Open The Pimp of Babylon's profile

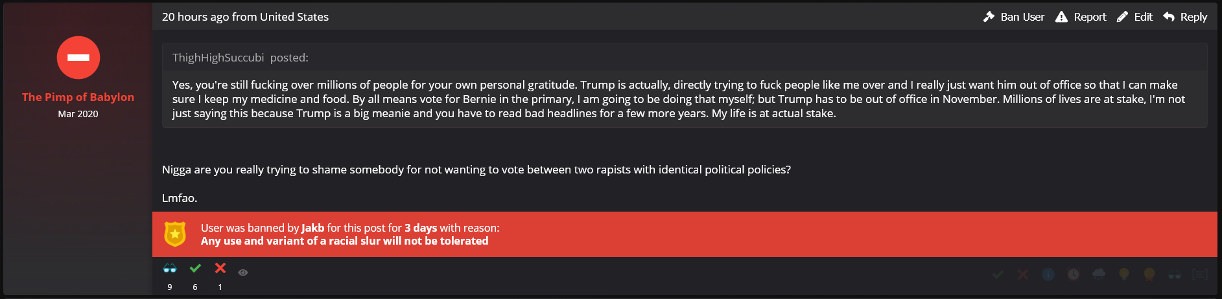click(x=78, y=97)
